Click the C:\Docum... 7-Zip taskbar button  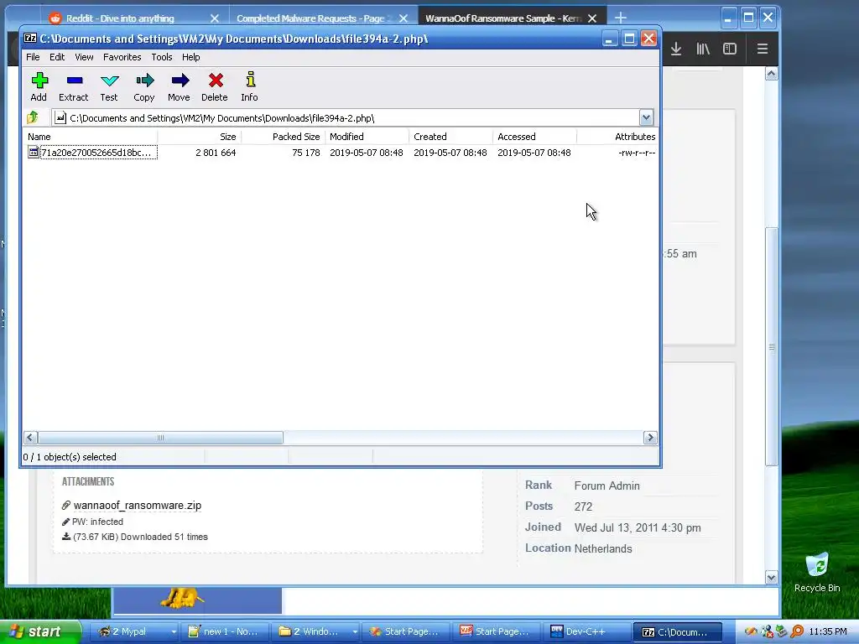pyautogui.click(x=677, y=631)
